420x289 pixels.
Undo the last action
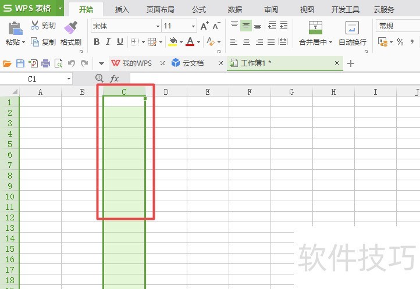click(71, 63)
